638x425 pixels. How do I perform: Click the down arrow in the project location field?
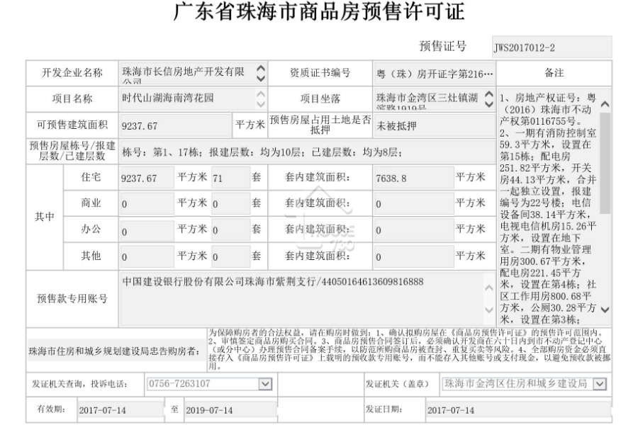pos(489,104)
